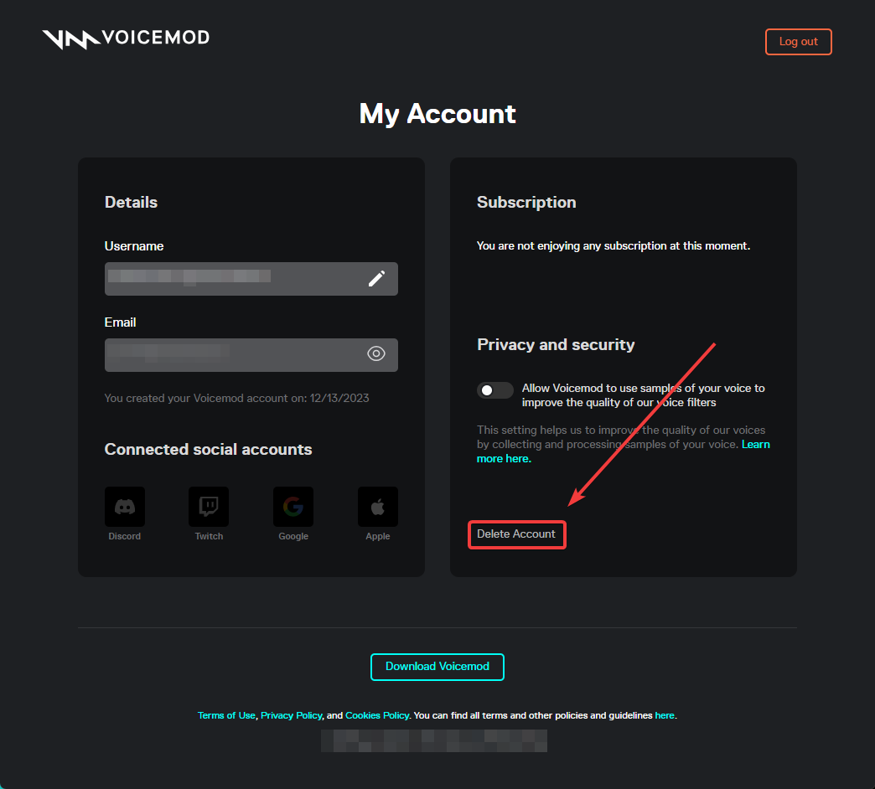Click the Discord label under its icon
Image resolution: width=875 pixels, height=789 pixels.
[124, 536]
